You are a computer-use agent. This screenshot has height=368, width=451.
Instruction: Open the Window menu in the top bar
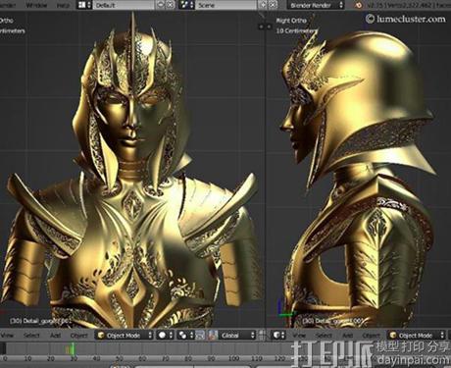click(x=36, y=5)
